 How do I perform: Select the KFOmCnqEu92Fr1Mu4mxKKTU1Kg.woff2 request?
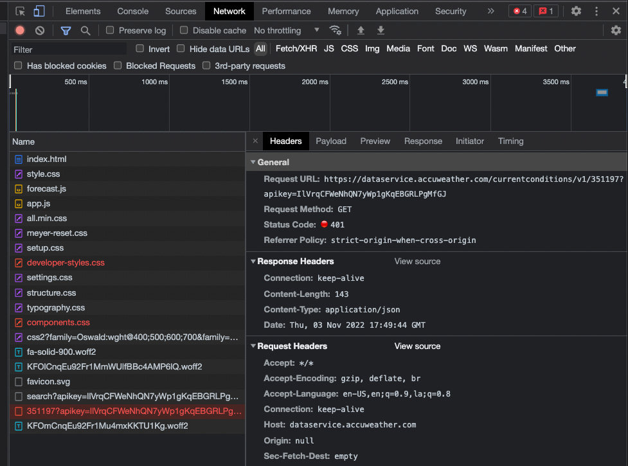click(127, 426)
